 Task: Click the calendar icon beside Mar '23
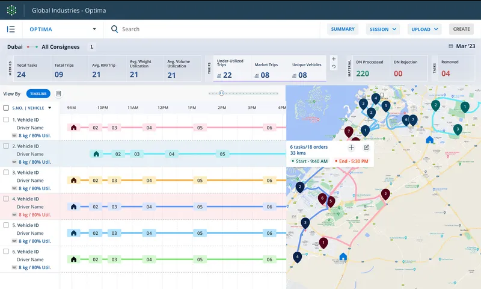pos(451,46)
